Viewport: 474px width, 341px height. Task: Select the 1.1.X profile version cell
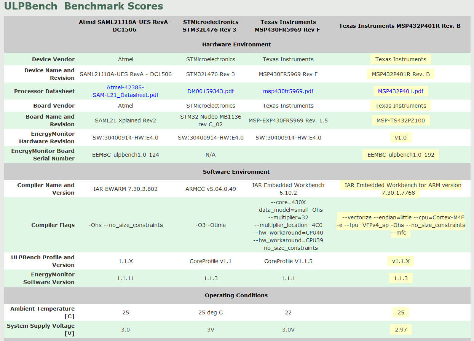click(x=126, y=261)
